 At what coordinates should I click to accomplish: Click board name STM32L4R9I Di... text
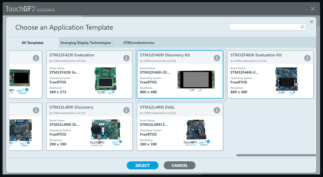click(64, 125)
